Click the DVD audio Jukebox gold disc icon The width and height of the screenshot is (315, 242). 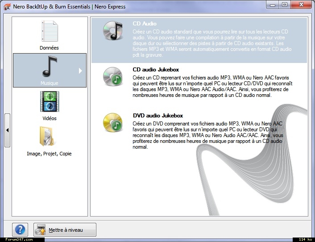pos(113,122)
